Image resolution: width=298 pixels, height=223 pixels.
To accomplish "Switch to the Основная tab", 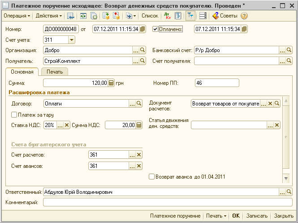I will [x=22, y=72].
